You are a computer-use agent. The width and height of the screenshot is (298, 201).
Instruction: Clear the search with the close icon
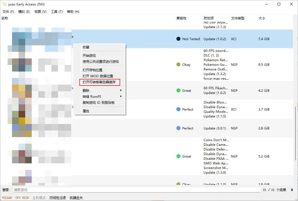coord(292,190)
